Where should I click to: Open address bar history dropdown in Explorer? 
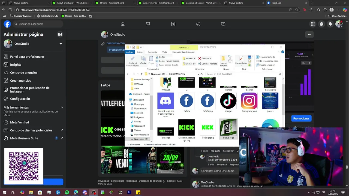(x=198, y=74)
